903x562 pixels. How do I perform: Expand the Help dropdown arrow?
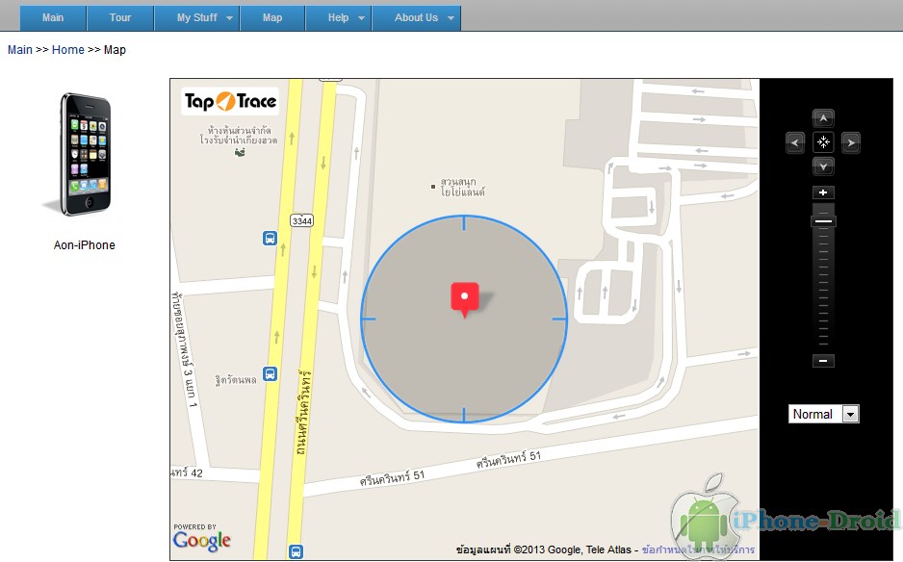(x=361, y=18)
